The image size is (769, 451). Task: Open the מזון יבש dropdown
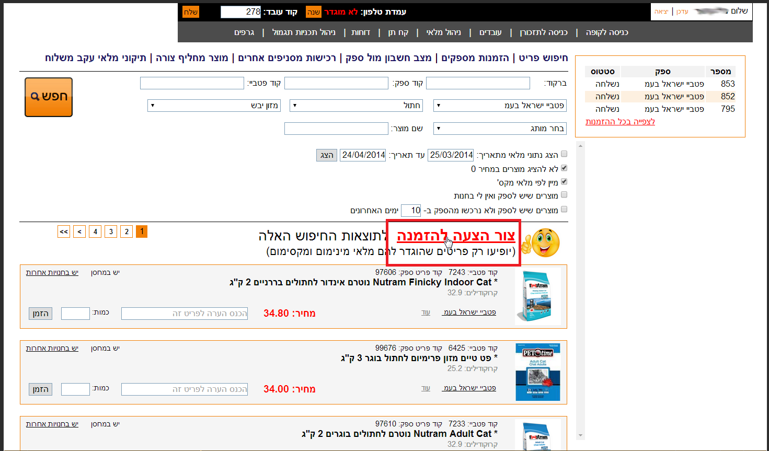pos(214,106)
